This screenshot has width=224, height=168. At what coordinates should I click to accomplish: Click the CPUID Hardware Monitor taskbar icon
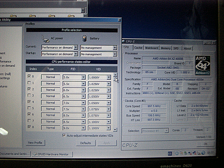point(35,154)
